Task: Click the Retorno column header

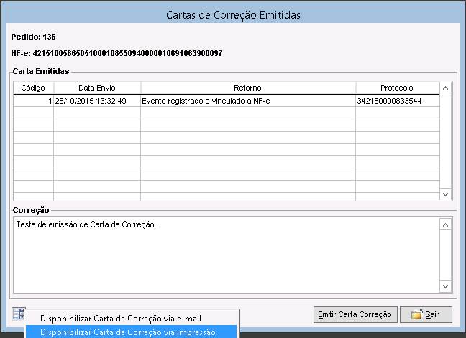Action: [x=247, y=88]
